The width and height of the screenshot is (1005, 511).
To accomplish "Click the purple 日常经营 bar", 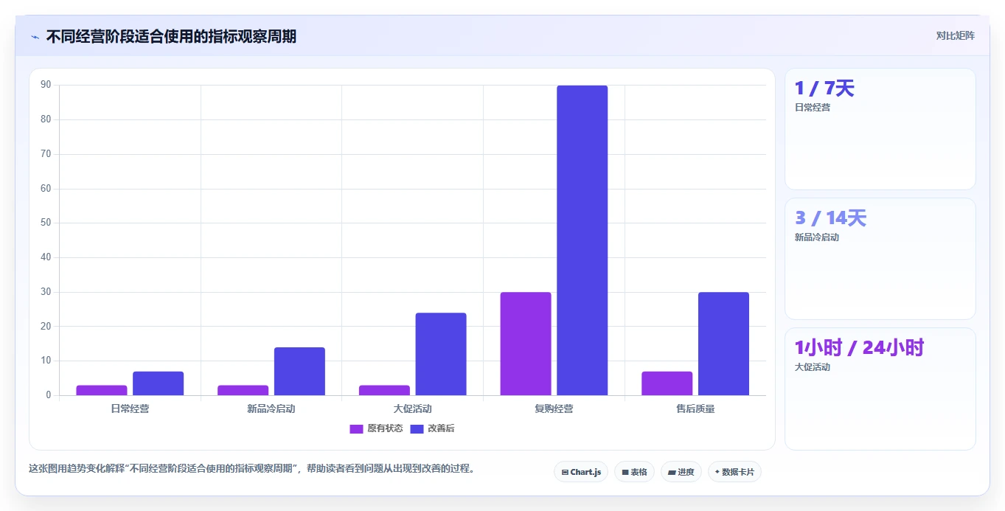I will [x=102, y=390].
